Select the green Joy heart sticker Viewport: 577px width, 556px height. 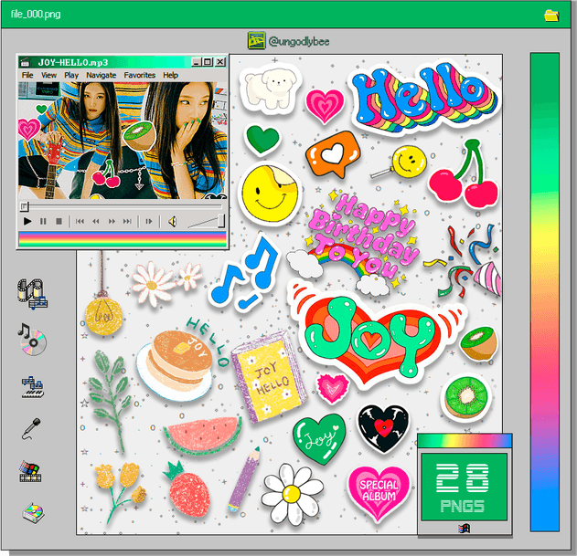(319, 438)
